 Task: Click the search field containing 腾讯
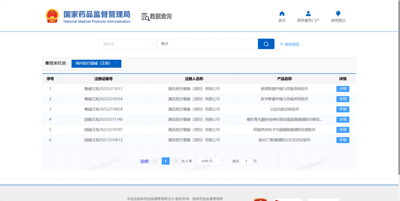coord(207,44)
